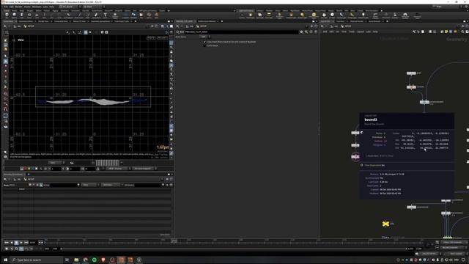
Task: Open the View dropdown in Geometry Spreadsheet
Action: pyautogui.click(x=89, y=185)
